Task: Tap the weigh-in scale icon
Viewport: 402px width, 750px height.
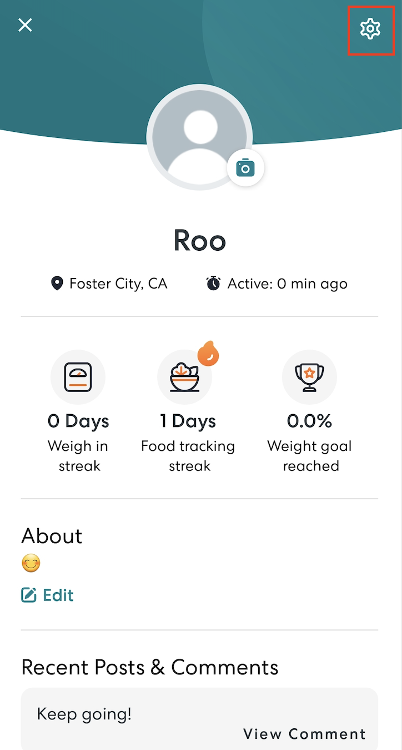Action: [78, 377]
